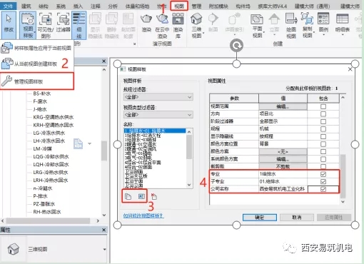This screenshot has width=364, height=264.
Task: Click the 修改 (Modify) arrow tool
Action: pos(9,24)
